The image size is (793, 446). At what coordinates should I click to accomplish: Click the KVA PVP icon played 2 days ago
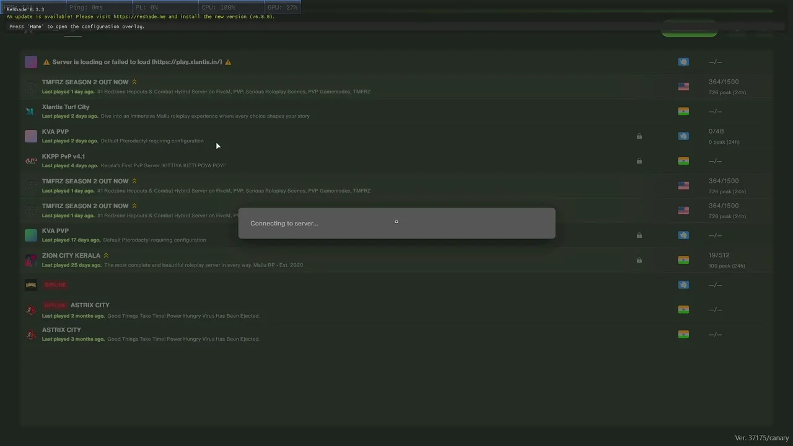pos(31,136)
